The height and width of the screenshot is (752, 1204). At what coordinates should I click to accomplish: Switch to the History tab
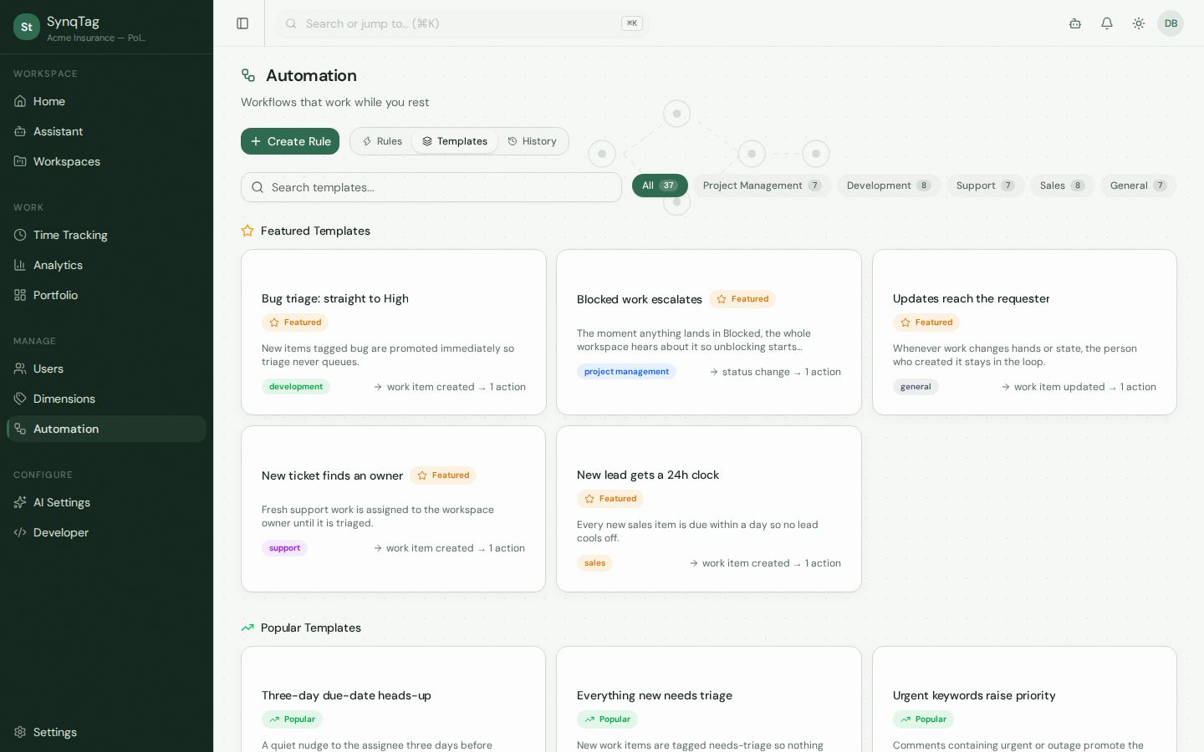(532, 141)
